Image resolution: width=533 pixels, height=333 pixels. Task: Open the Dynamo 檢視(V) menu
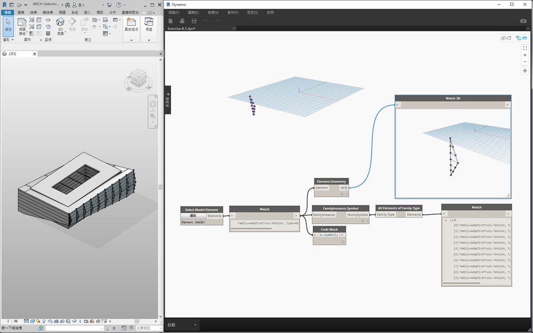click(213, 12)
